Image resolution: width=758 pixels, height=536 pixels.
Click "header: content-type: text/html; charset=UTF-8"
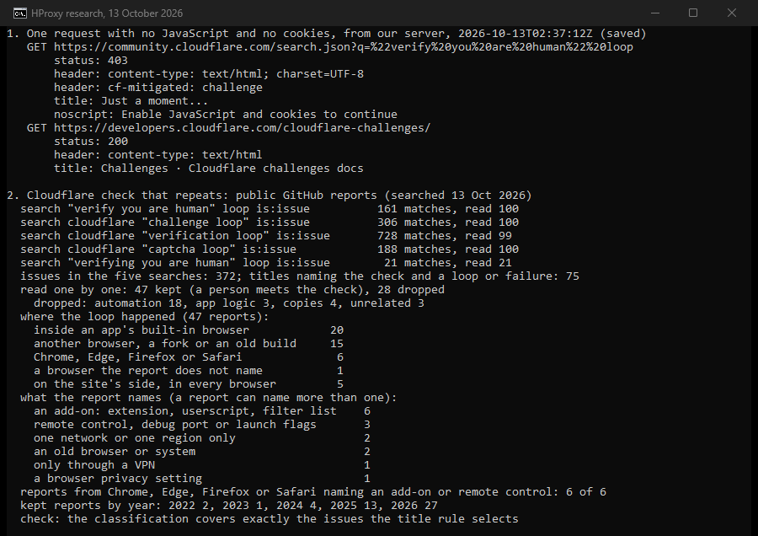point(209,74)
